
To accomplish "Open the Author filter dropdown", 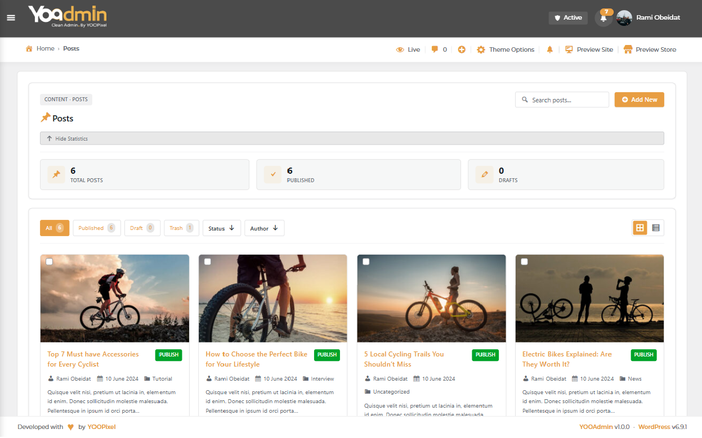I will [265, 228].
